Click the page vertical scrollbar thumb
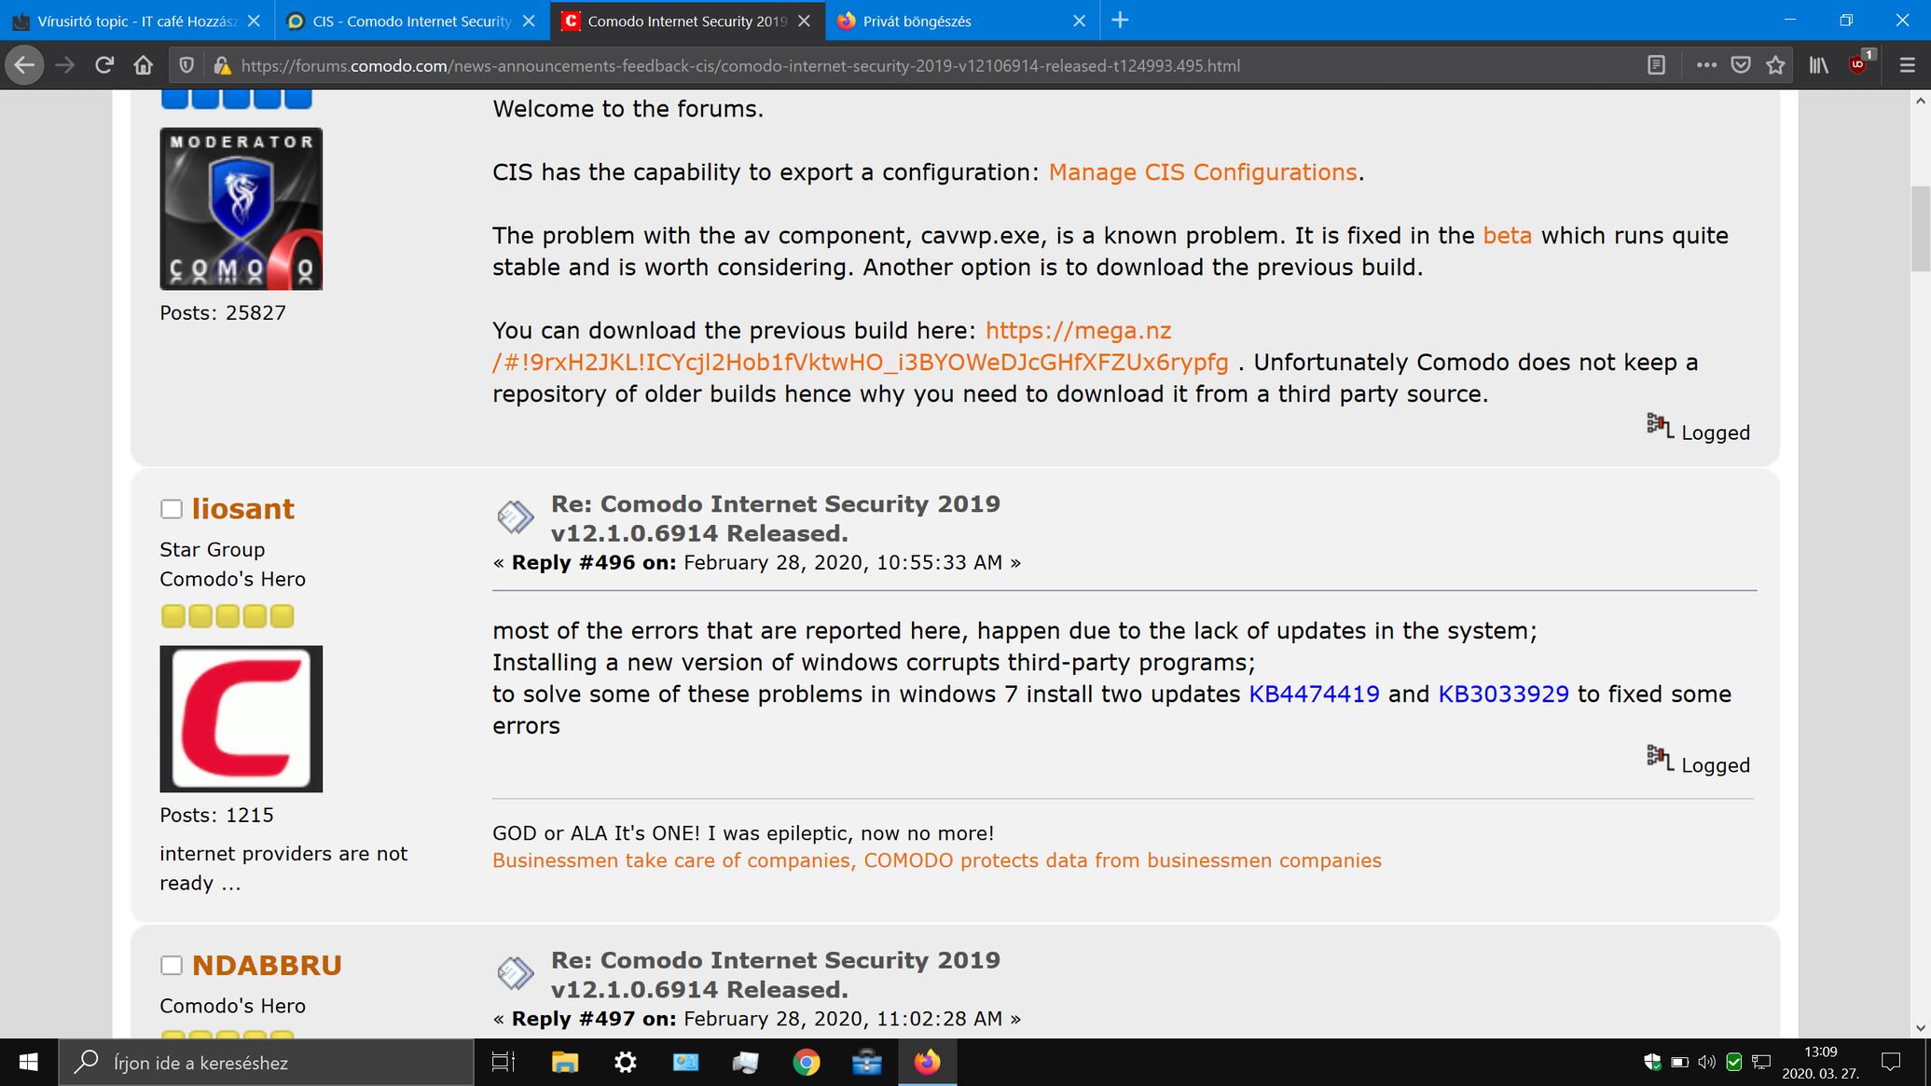The image size is (1931, 1086). (x=1920, y=228)
